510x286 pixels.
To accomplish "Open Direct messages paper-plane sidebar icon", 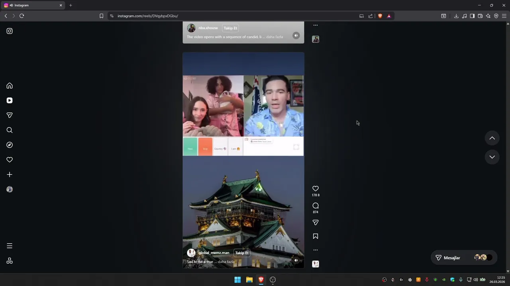I will point(10,115).
